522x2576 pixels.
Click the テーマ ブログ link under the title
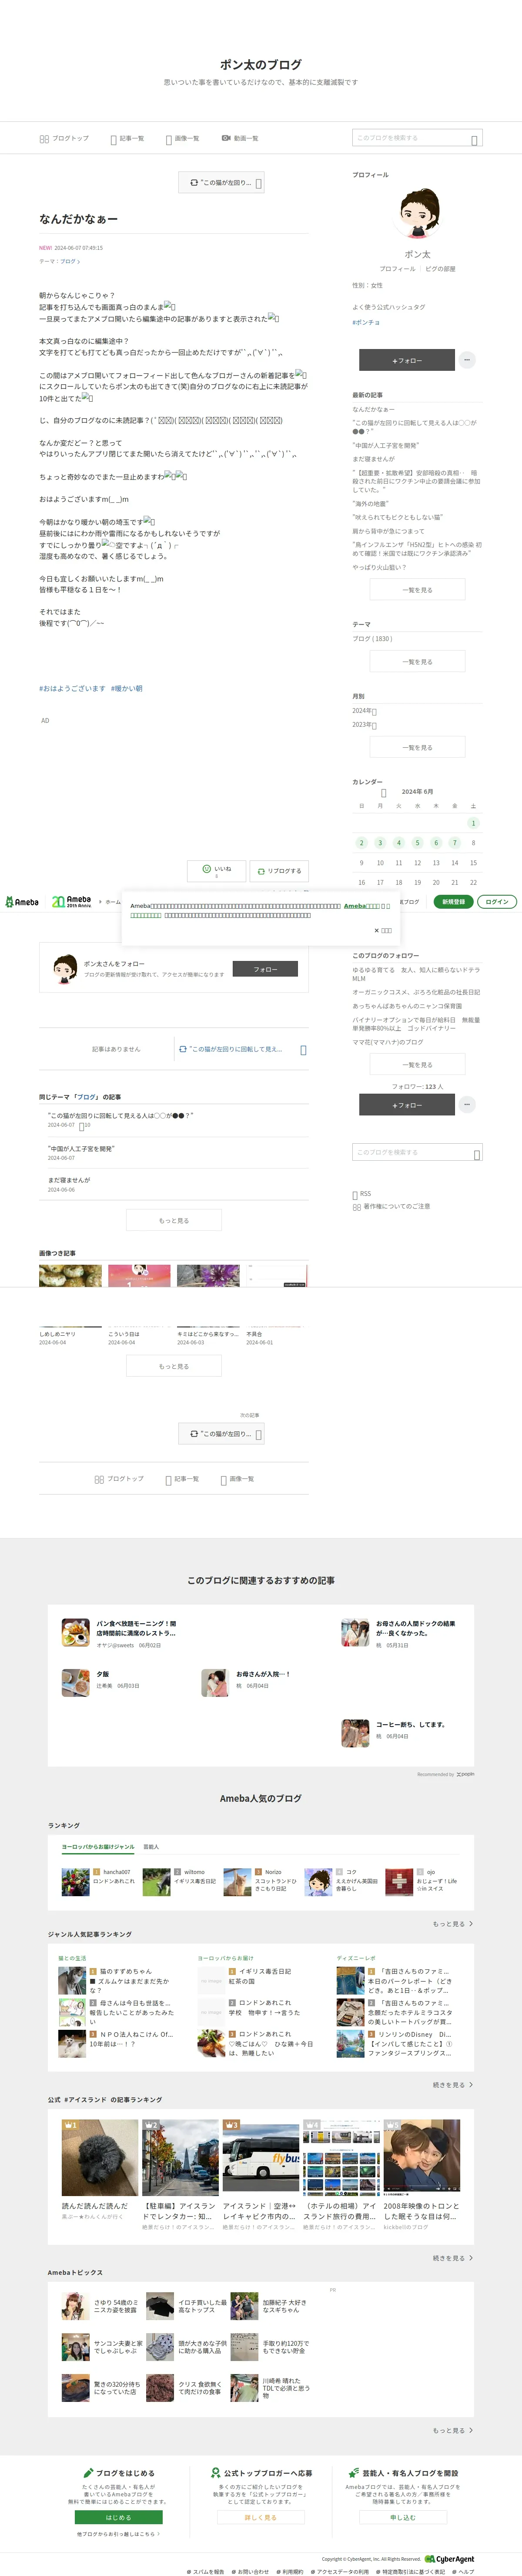coord(69,261)
